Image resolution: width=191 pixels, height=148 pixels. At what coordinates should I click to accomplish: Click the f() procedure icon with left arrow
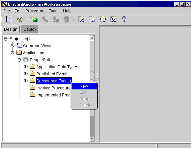[113, 19]
